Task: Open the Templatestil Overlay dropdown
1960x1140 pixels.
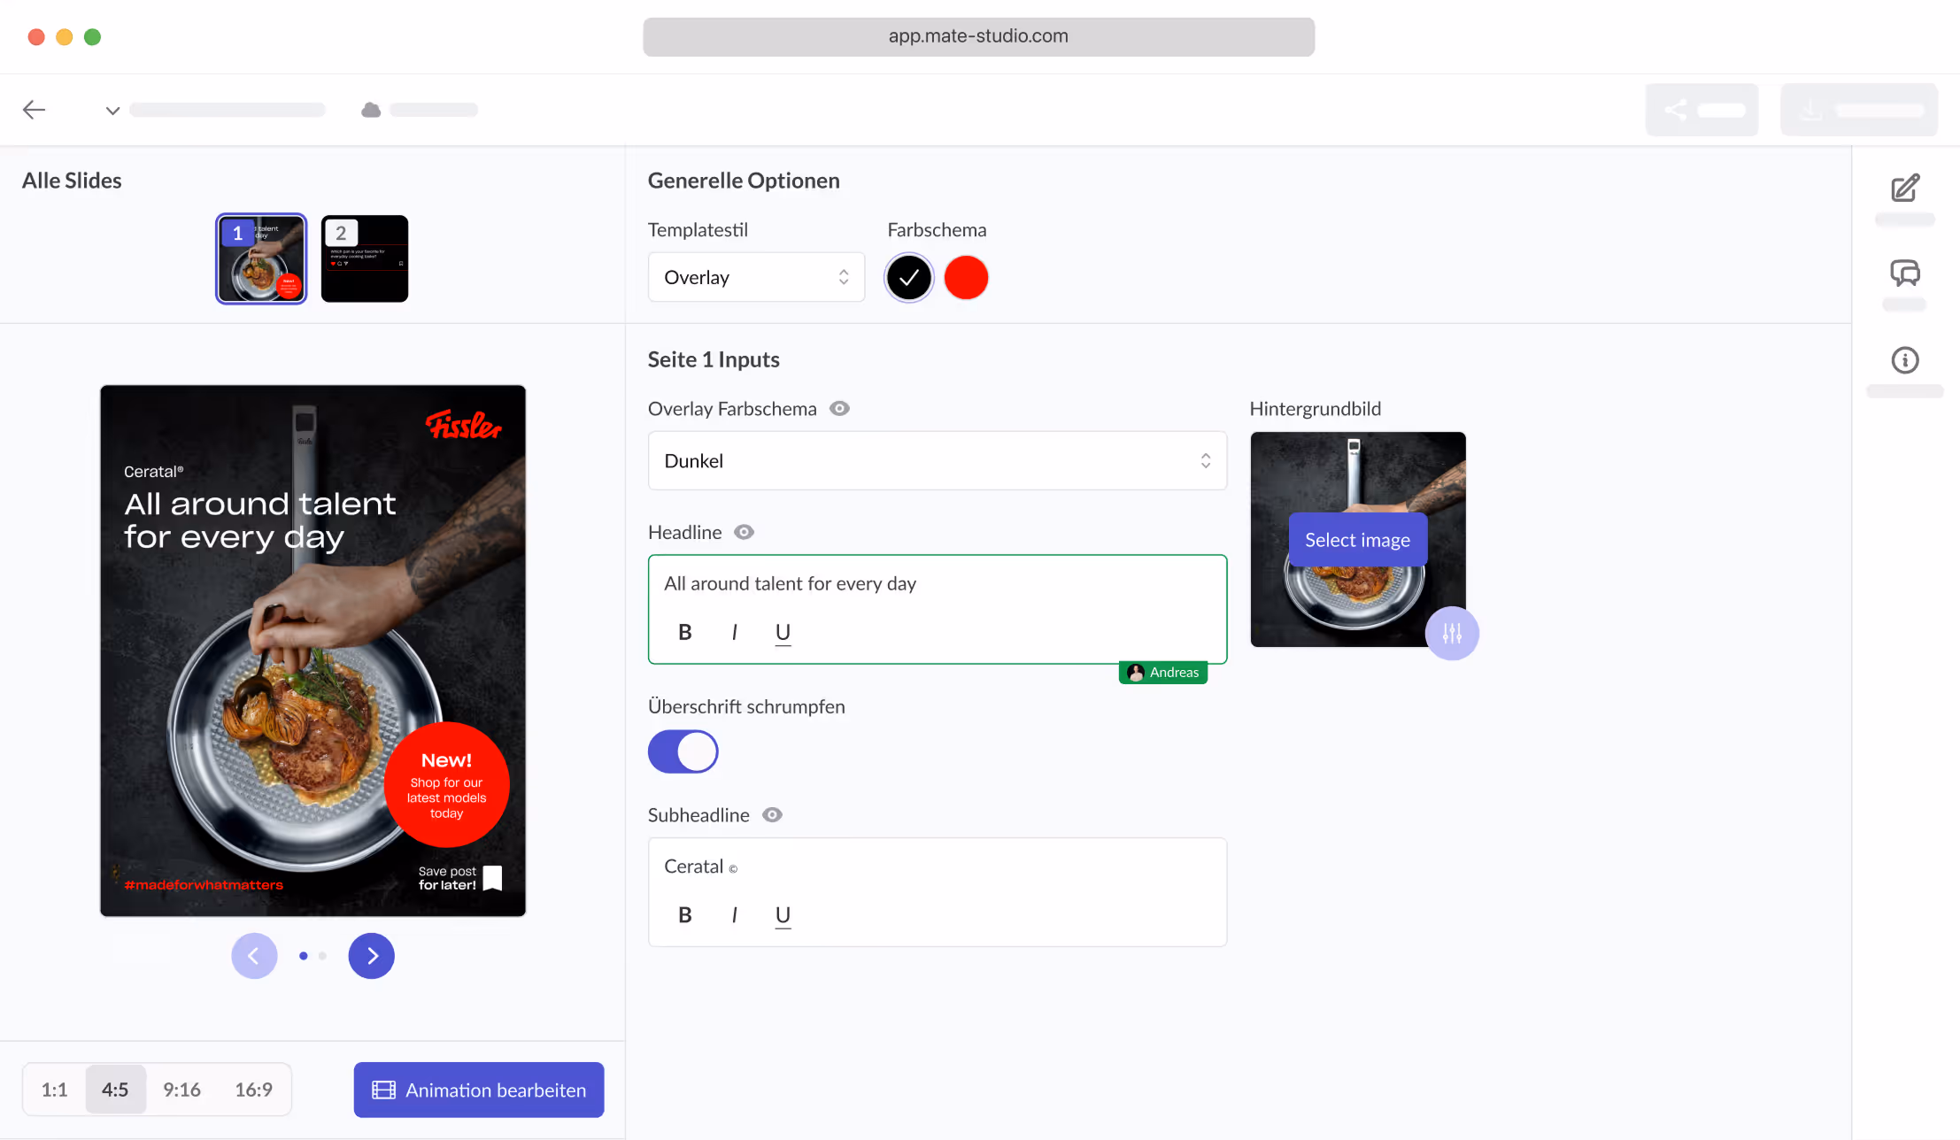Action: (x=756, y=277)
